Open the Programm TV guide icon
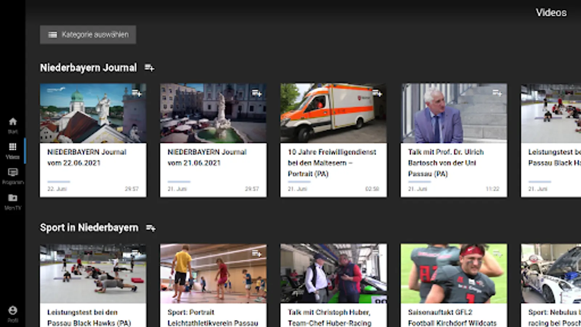 coord(13,172)
